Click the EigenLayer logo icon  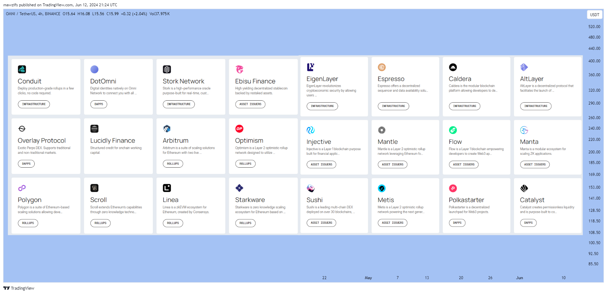coord(311,67)
